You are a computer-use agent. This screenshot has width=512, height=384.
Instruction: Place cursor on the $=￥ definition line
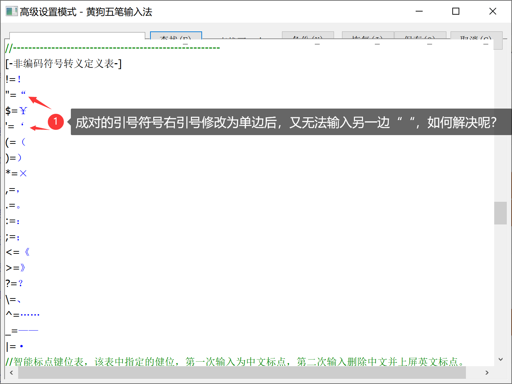[16, 111]
